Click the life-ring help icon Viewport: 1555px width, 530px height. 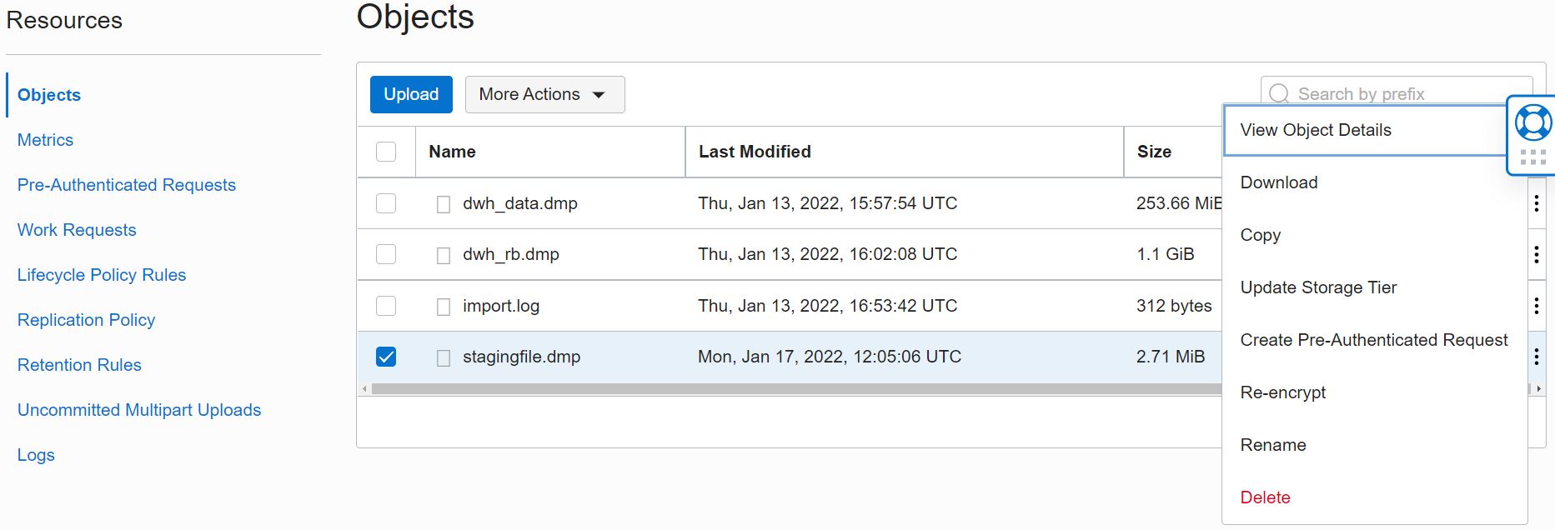coord(1532,123)
